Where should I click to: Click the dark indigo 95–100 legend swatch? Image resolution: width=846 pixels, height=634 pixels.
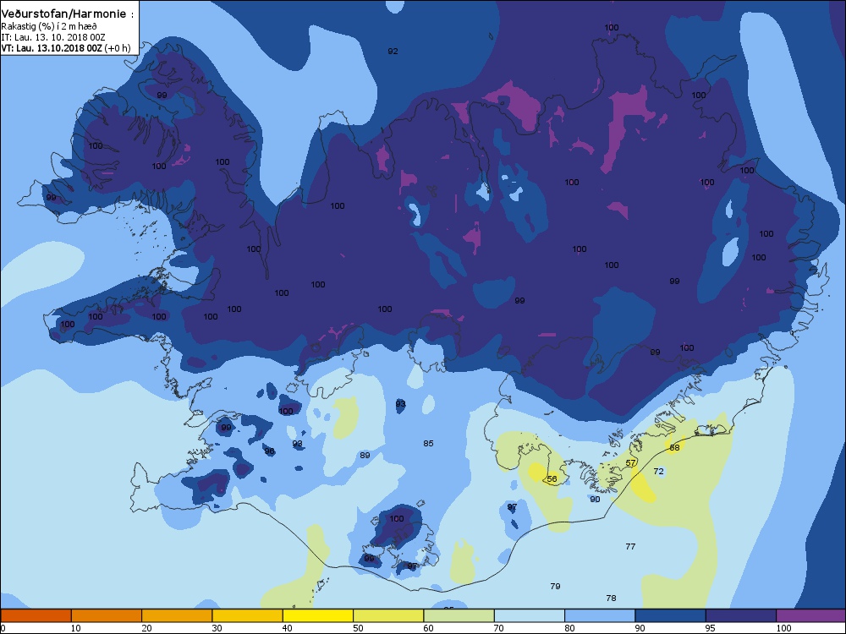(x=741, y=615)
